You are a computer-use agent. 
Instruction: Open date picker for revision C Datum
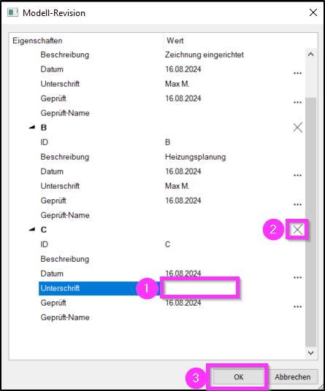coord(297,277)
